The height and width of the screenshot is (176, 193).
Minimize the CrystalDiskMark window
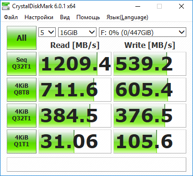pos(138,6)
